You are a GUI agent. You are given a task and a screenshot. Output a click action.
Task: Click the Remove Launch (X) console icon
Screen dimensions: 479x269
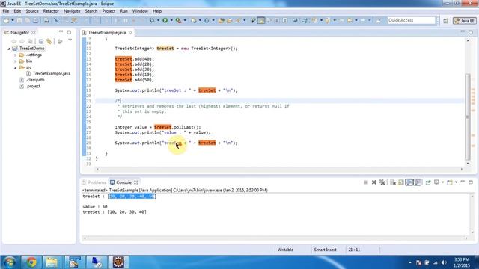click(x=374, y=182)
